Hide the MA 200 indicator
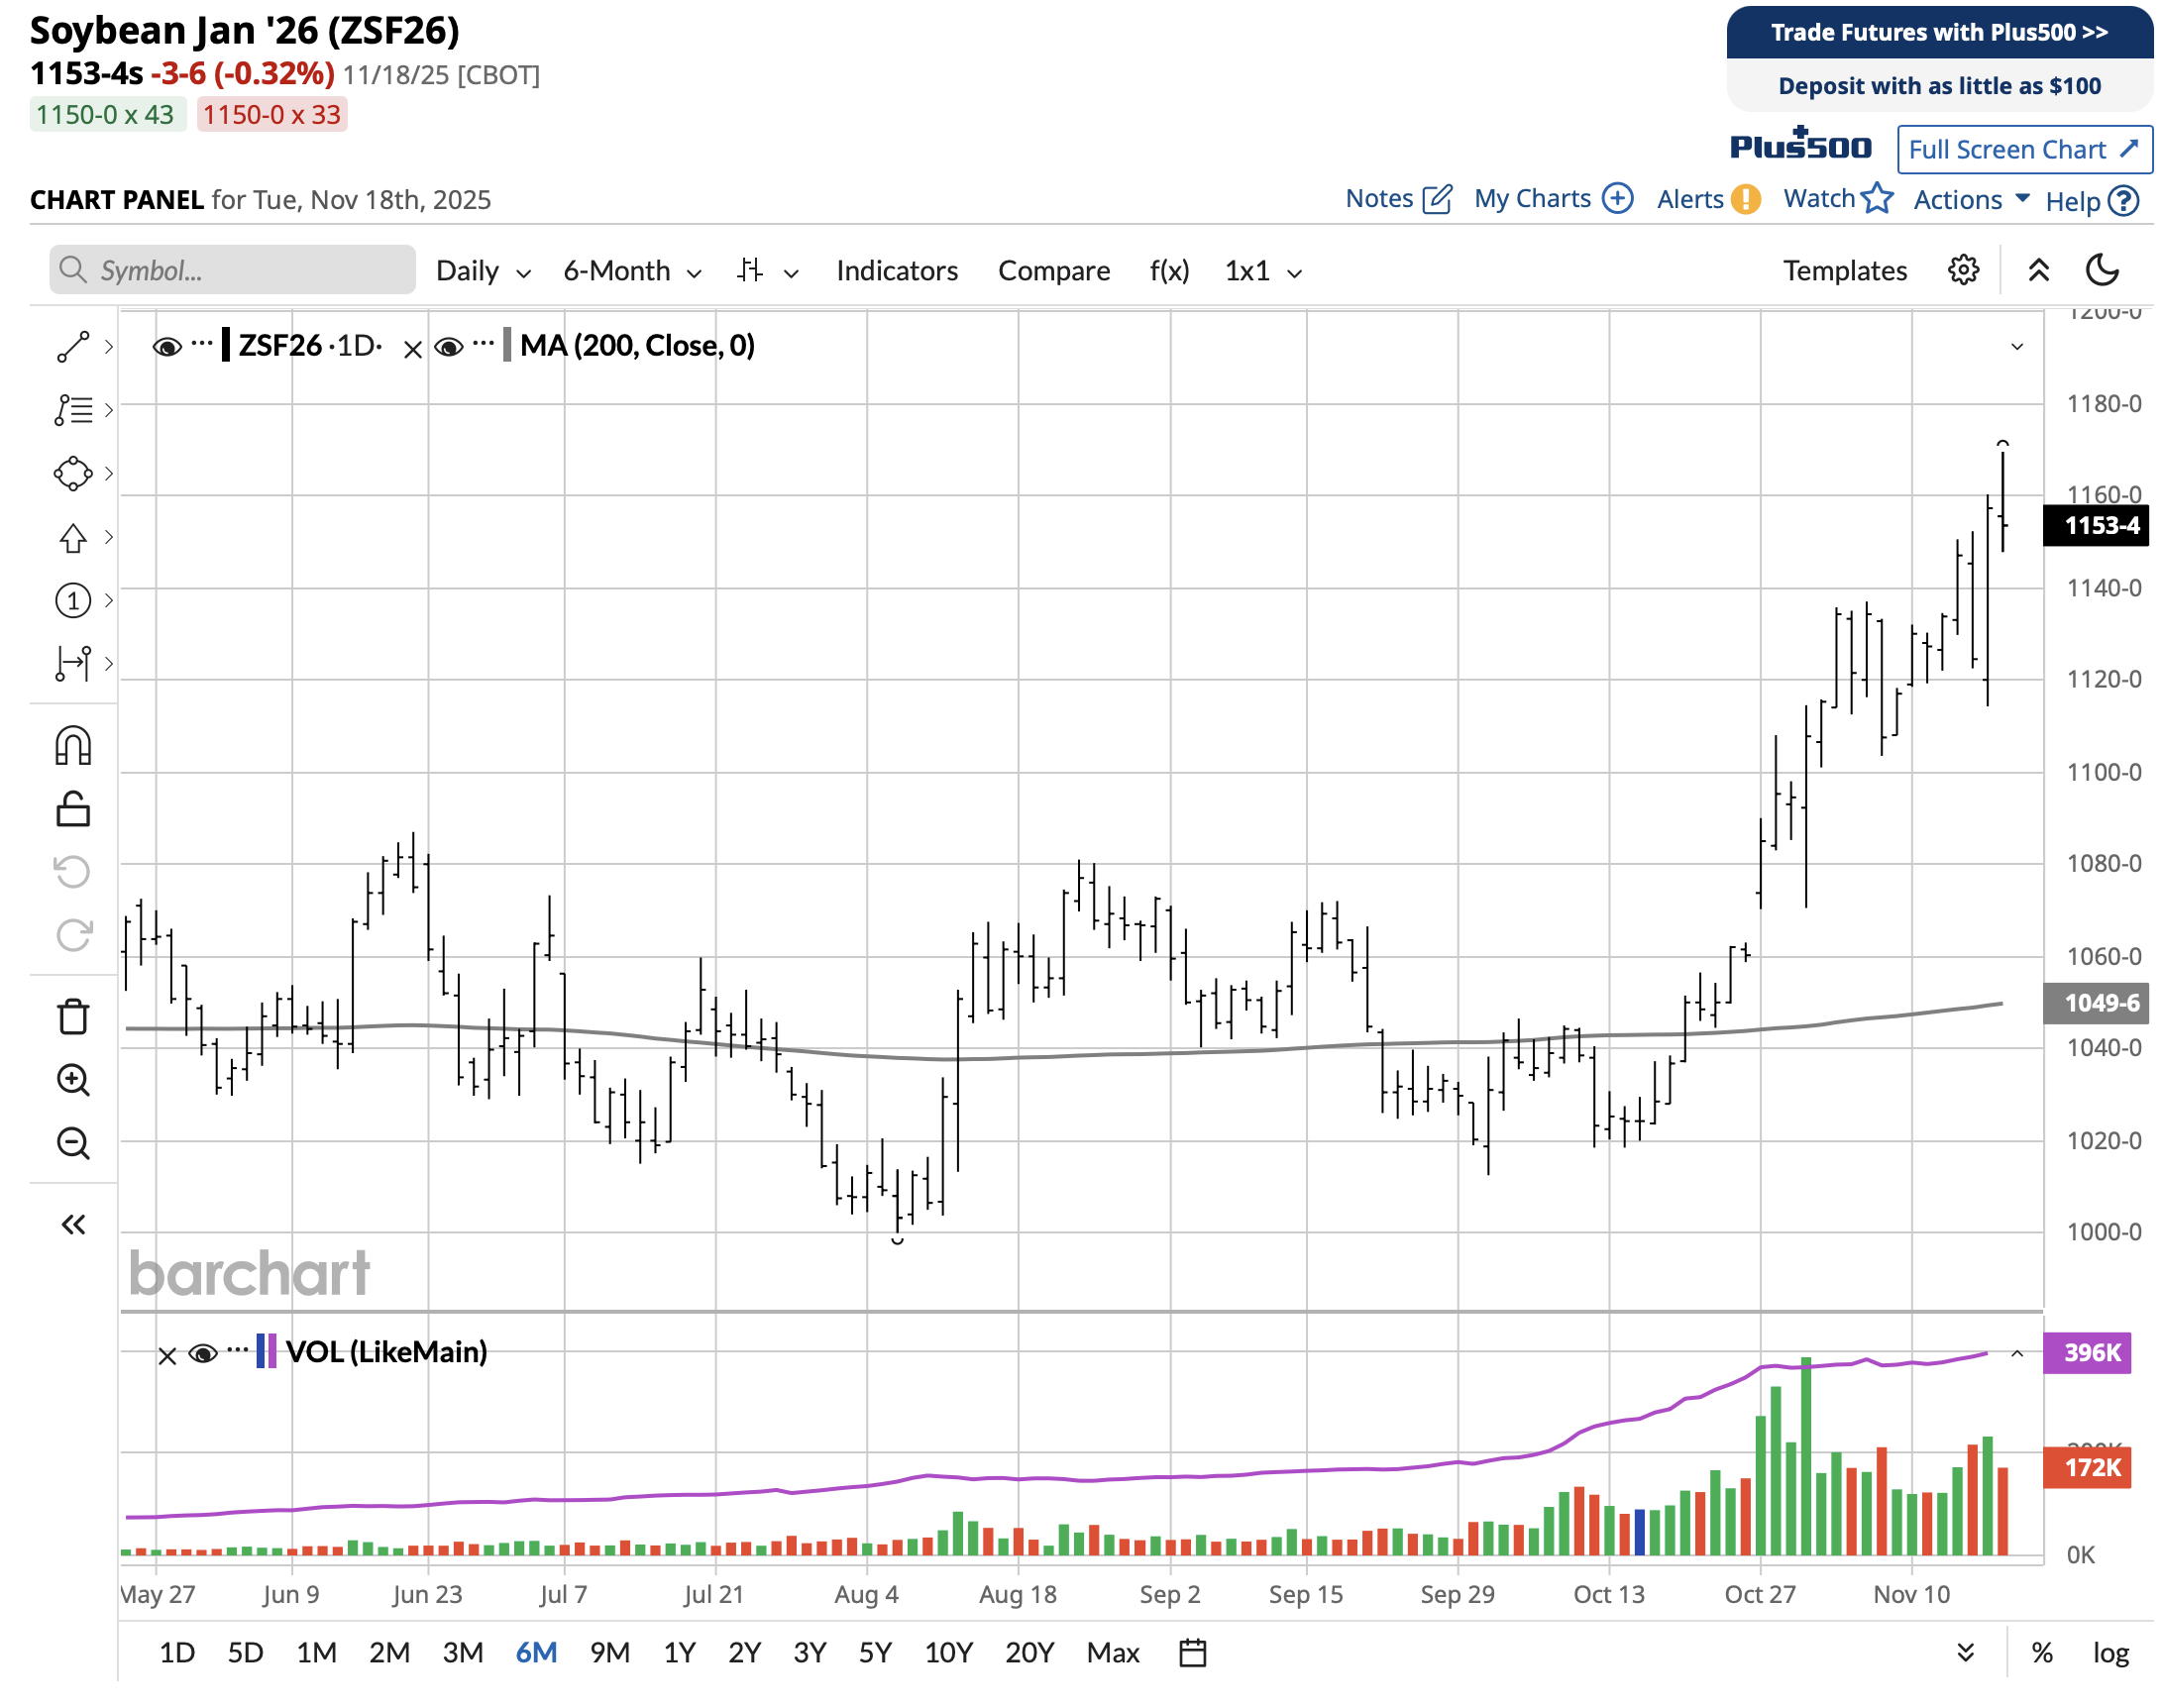Viewport: 2162px width, 1708px height. (x=449, y=347)
